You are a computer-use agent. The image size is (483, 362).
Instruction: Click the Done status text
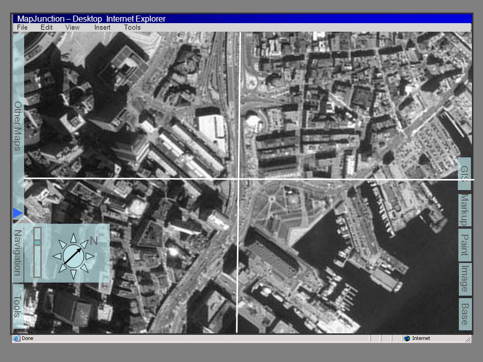pyautogui.click(x=27, y=338)
